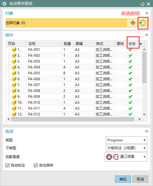Click the quantity cell 8 for PA-005
This screenshot has height=186, width=153.
[68, 73]
